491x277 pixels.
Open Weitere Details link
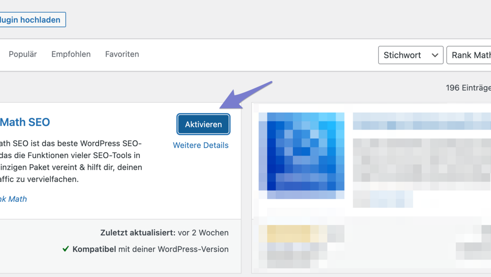pyautogui.click(x=201, y=145)
